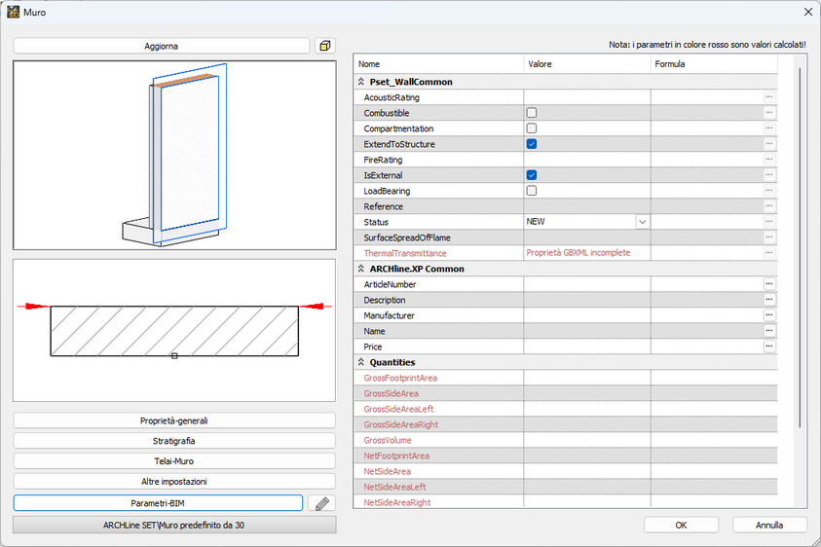Click the Muro app icon in the title bar
Viewport: 821px width, 547px height.
13,12
